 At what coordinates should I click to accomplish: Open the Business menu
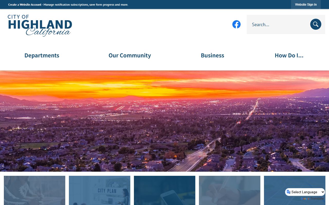[x=212, y=55]
